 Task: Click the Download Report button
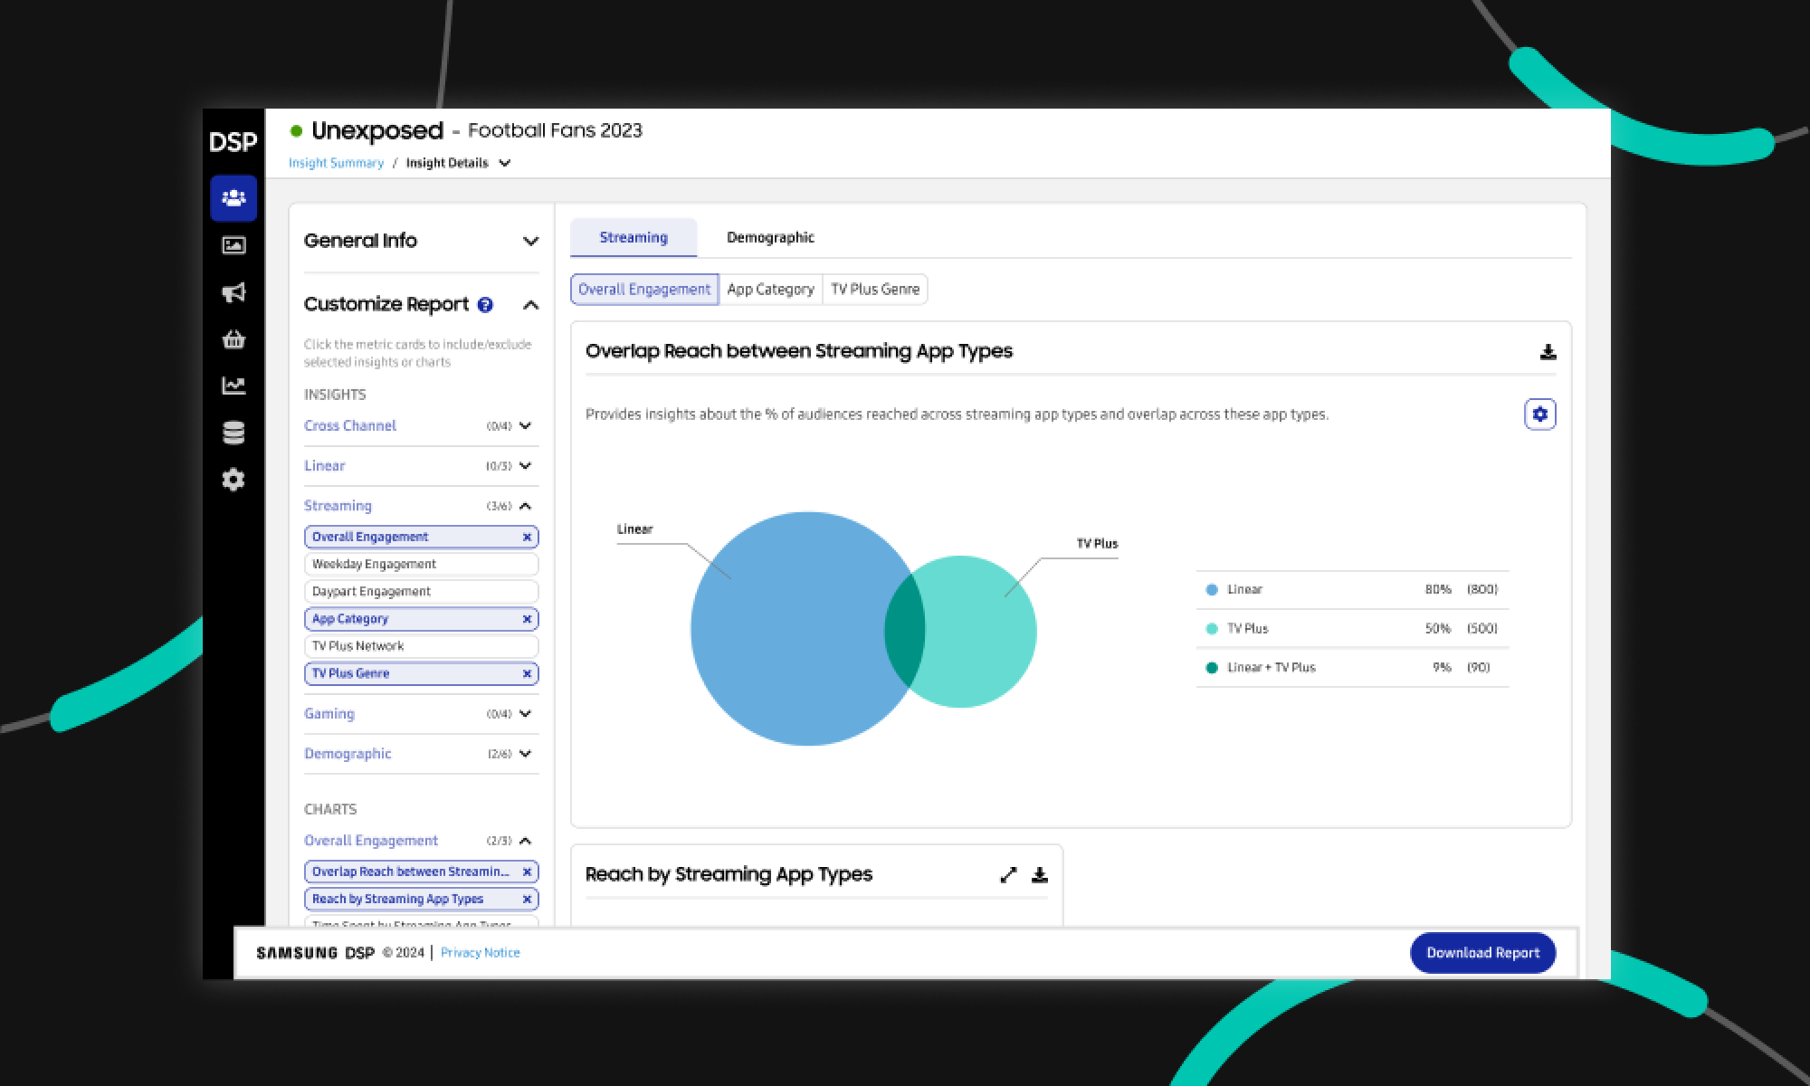click(1482, 953)
